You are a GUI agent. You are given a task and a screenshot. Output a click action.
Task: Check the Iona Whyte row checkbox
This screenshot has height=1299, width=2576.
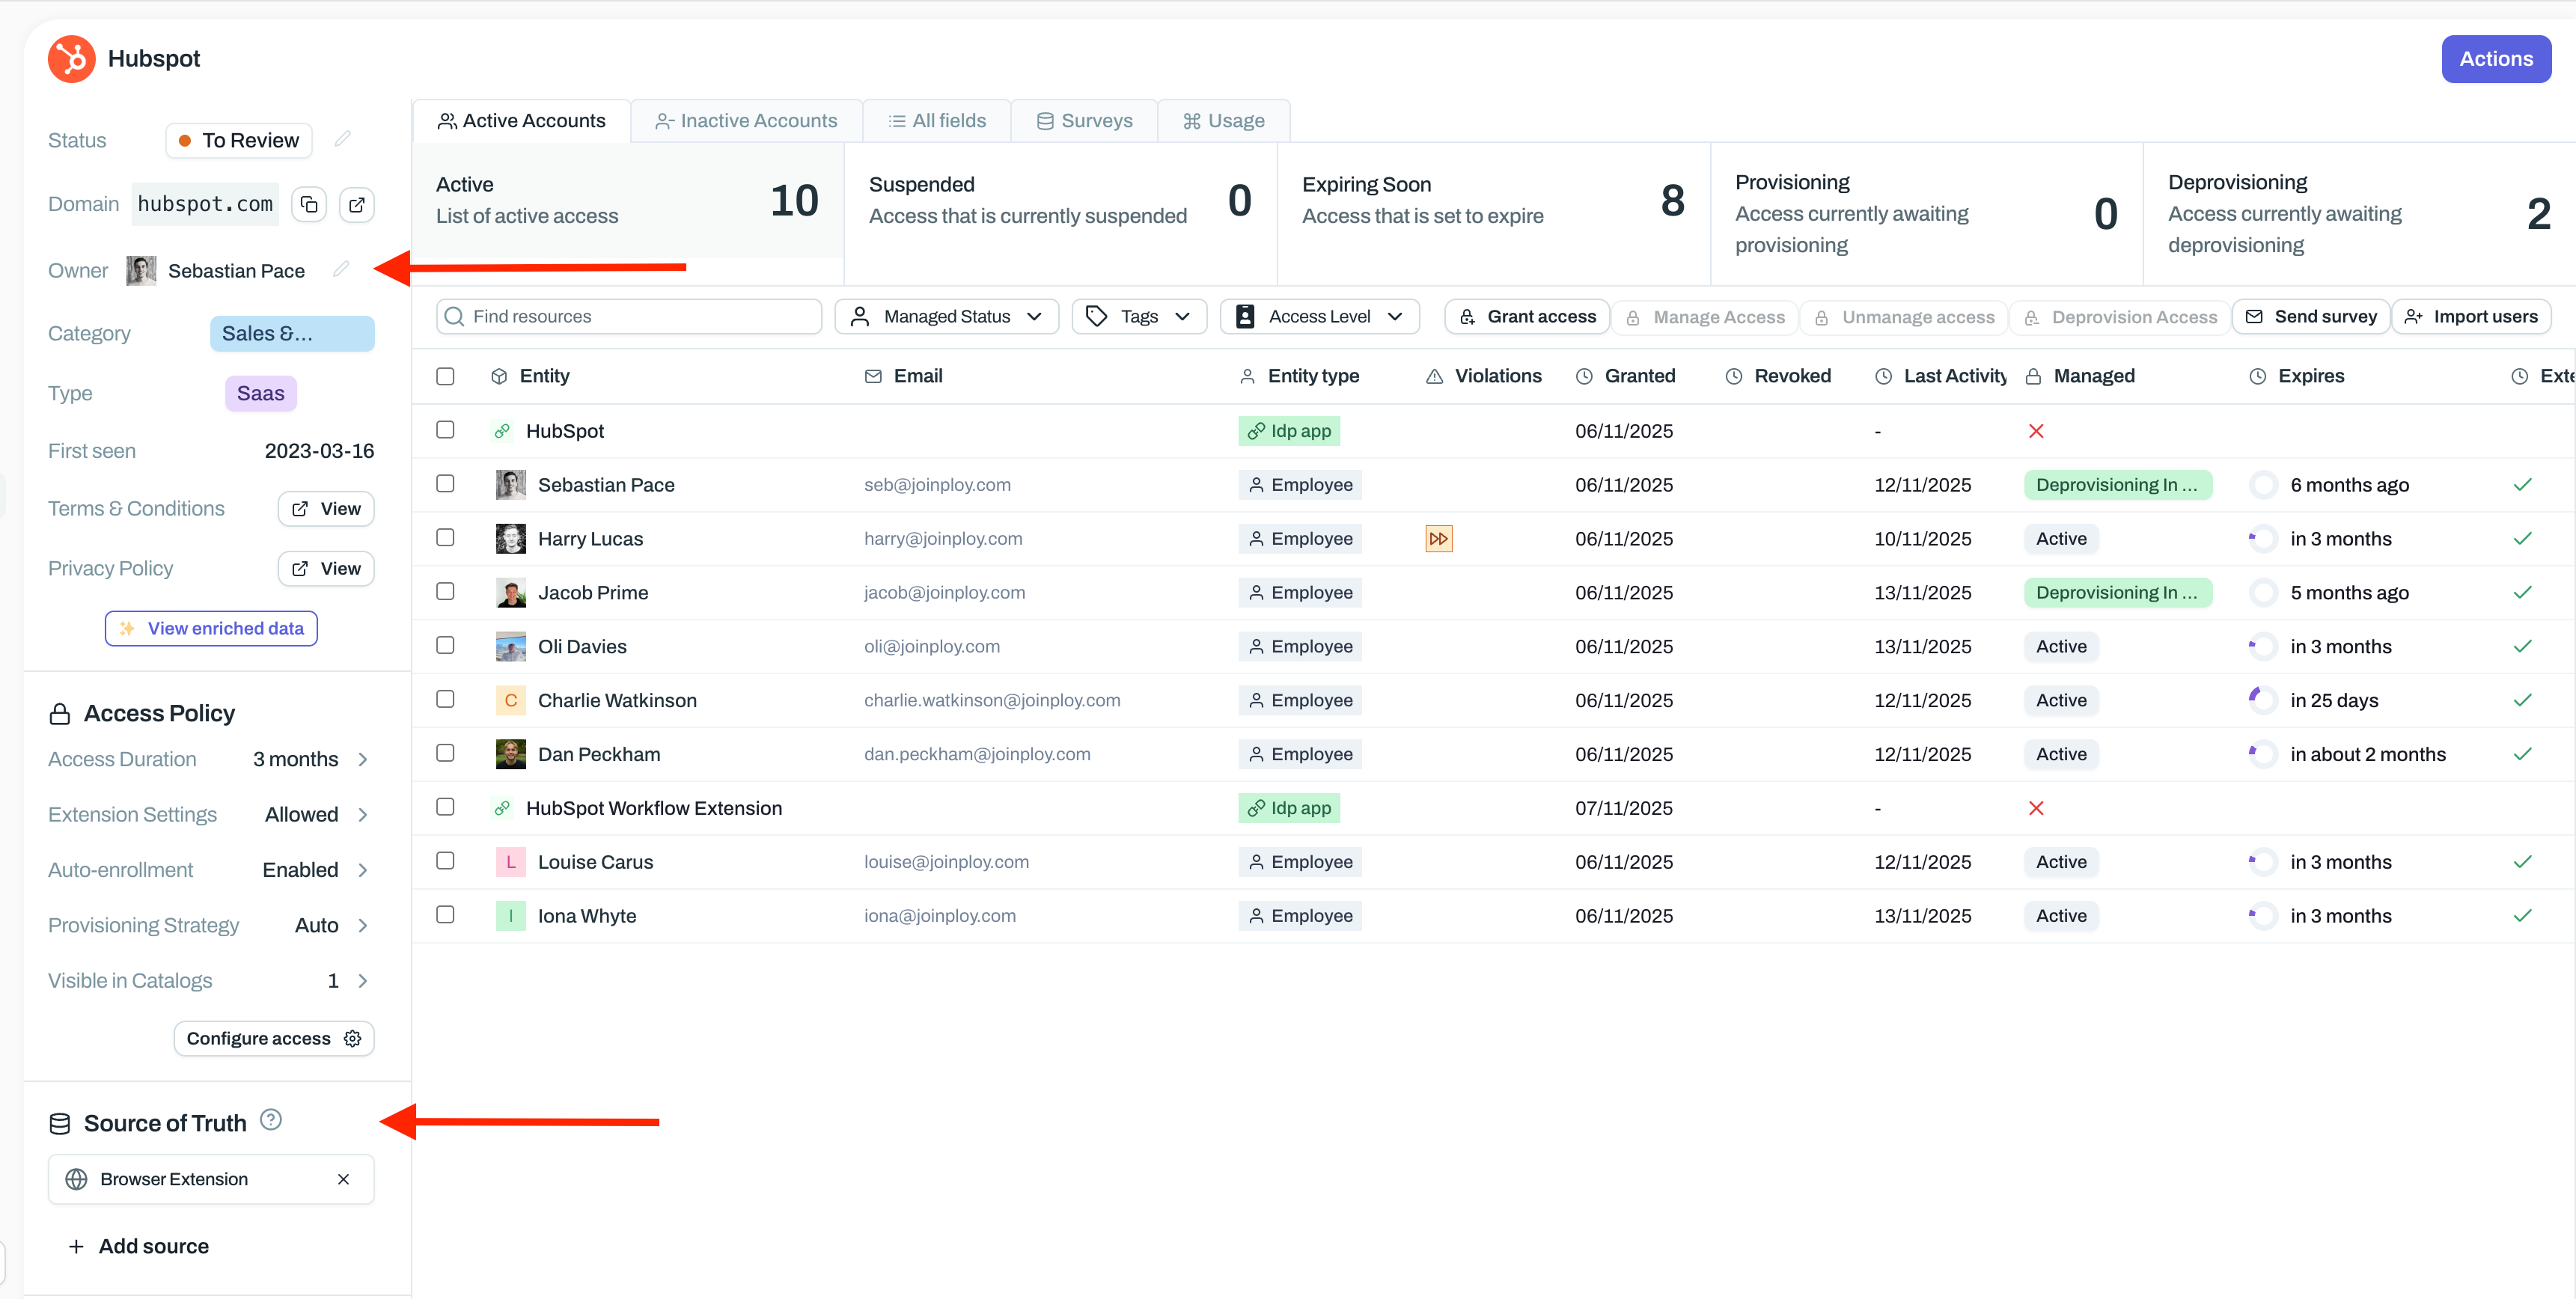coord(446,915)
